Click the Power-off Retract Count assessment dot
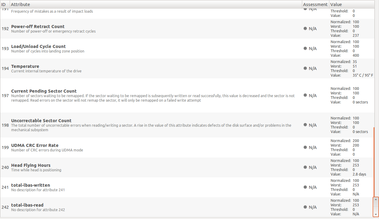Screen dimensions: 379x219 tap(305, 28)
